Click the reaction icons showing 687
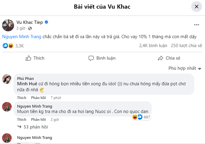 [137, 117]
